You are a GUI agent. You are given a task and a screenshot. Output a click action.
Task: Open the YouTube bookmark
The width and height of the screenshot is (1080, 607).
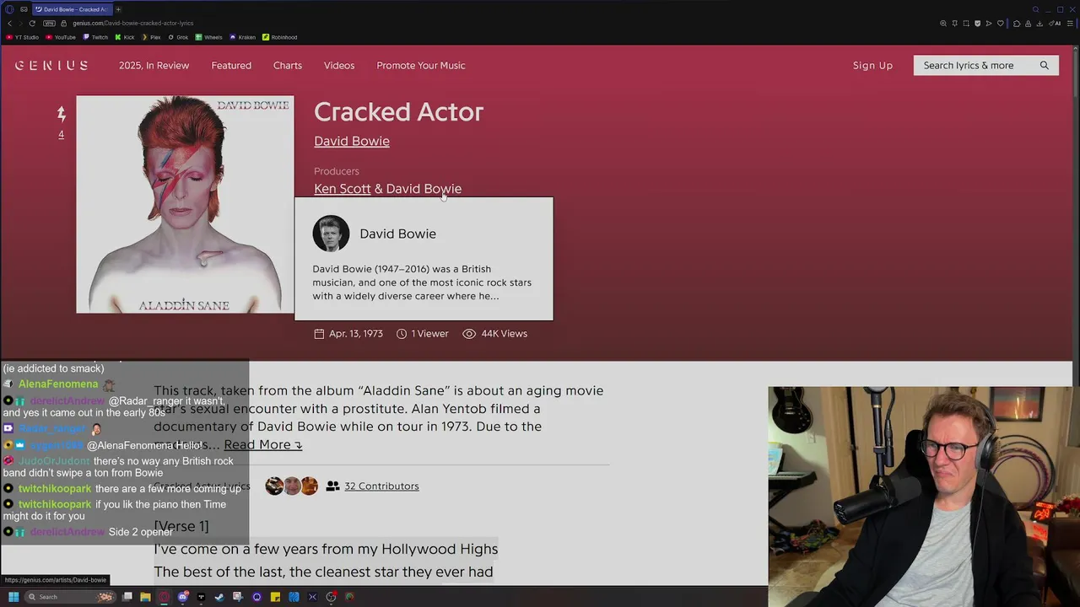[60, 37]
